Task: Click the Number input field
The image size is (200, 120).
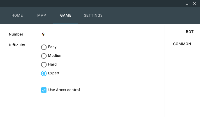Action: pos(53,34)
